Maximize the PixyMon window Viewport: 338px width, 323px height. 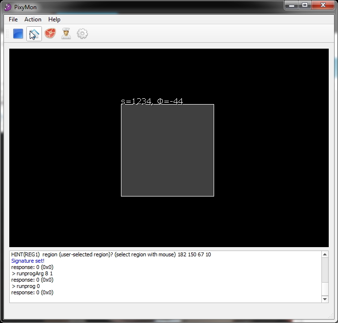tap(305, 5)
